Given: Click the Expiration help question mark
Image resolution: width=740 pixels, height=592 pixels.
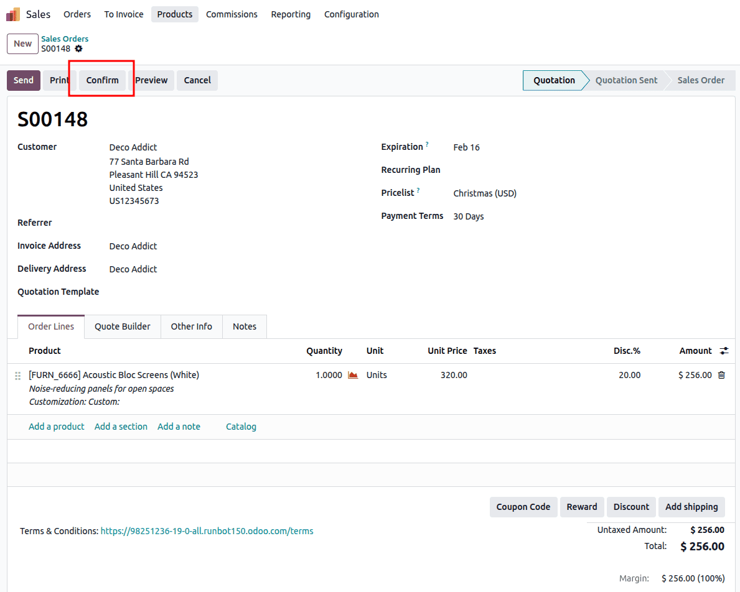Looking at the screenshot, I should coord(427,143).
